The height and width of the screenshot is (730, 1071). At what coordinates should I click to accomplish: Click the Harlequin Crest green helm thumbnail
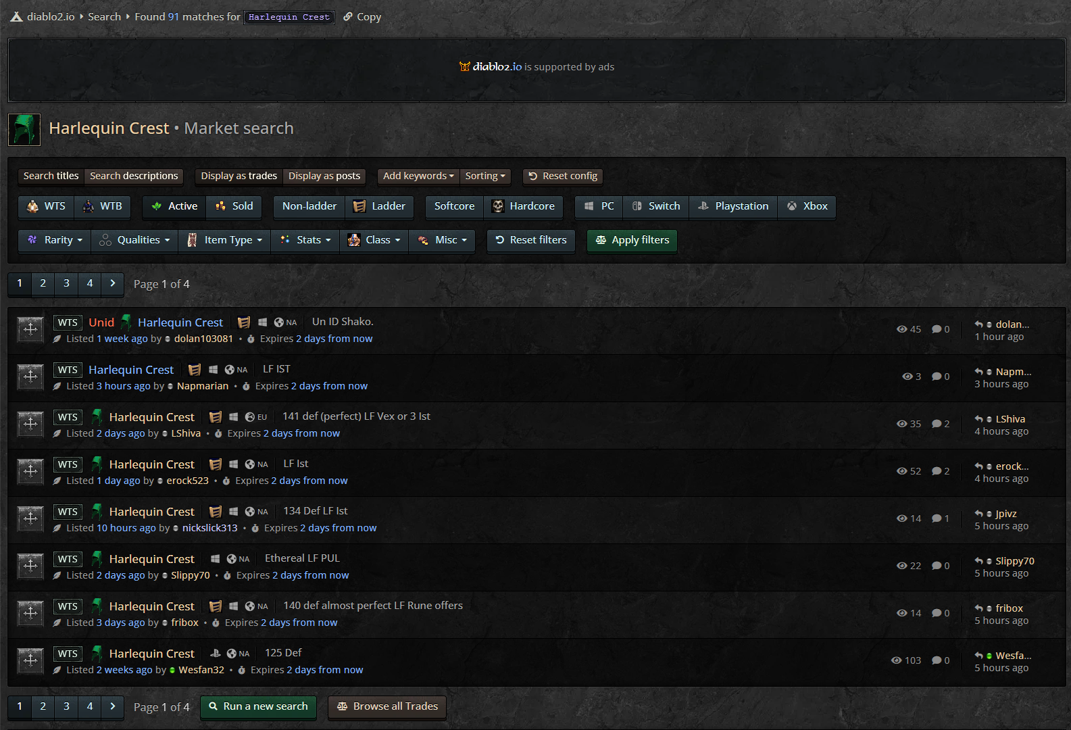[24, 129]
